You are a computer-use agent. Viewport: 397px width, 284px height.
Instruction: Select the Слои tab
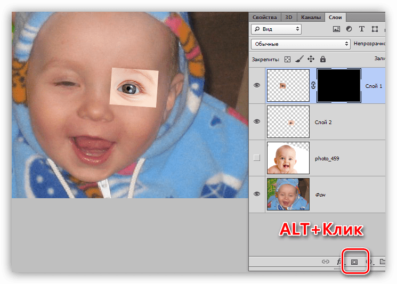(335, 17)
